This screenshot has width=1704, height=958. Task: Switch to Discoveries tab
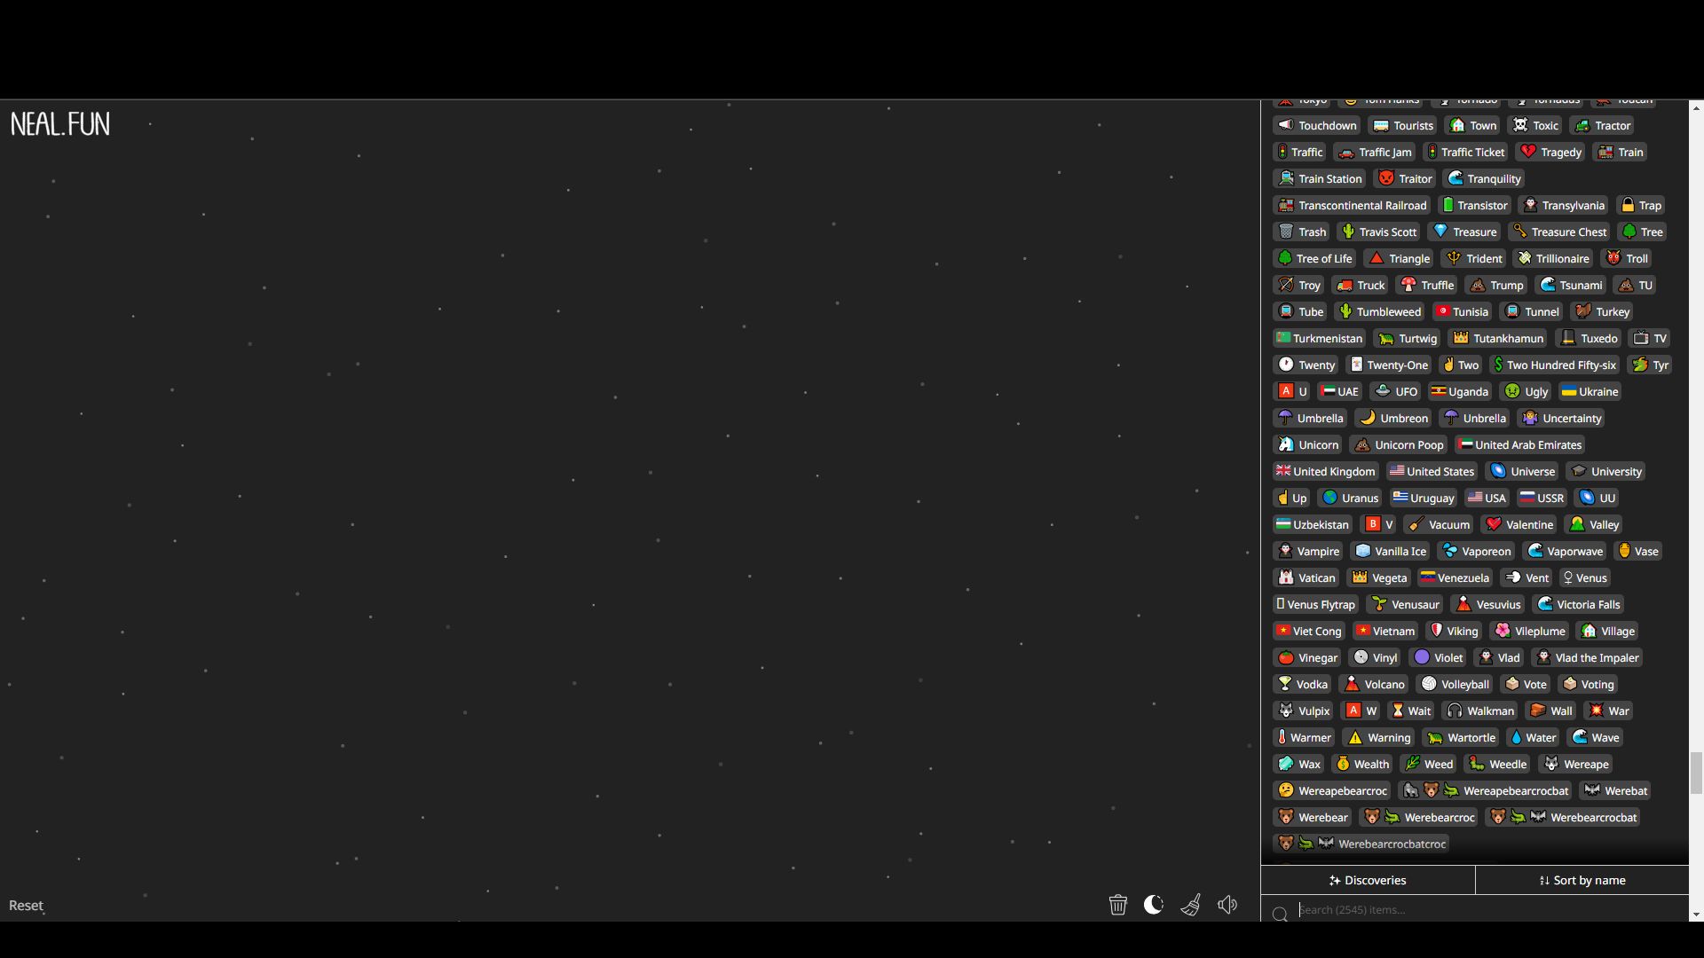(1367, 880)
